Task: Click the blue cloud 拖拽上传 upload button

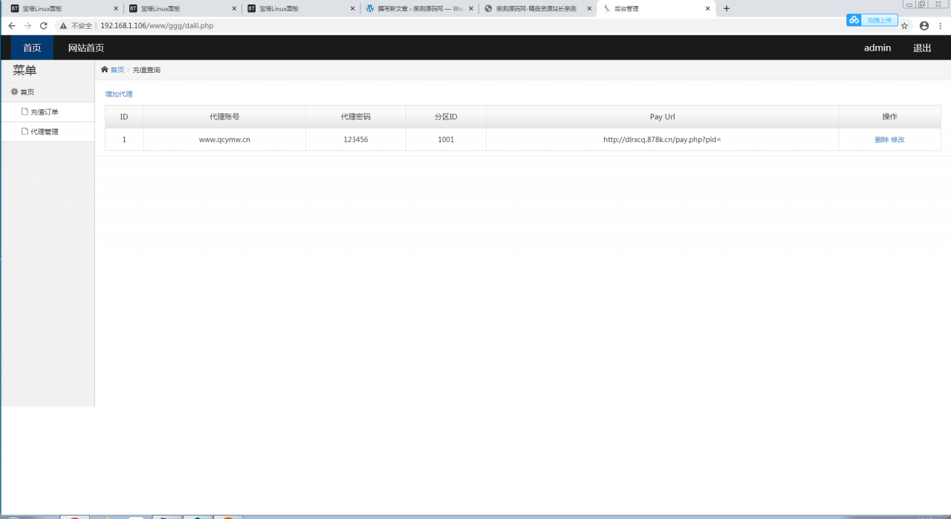Action: pos(872,20)
